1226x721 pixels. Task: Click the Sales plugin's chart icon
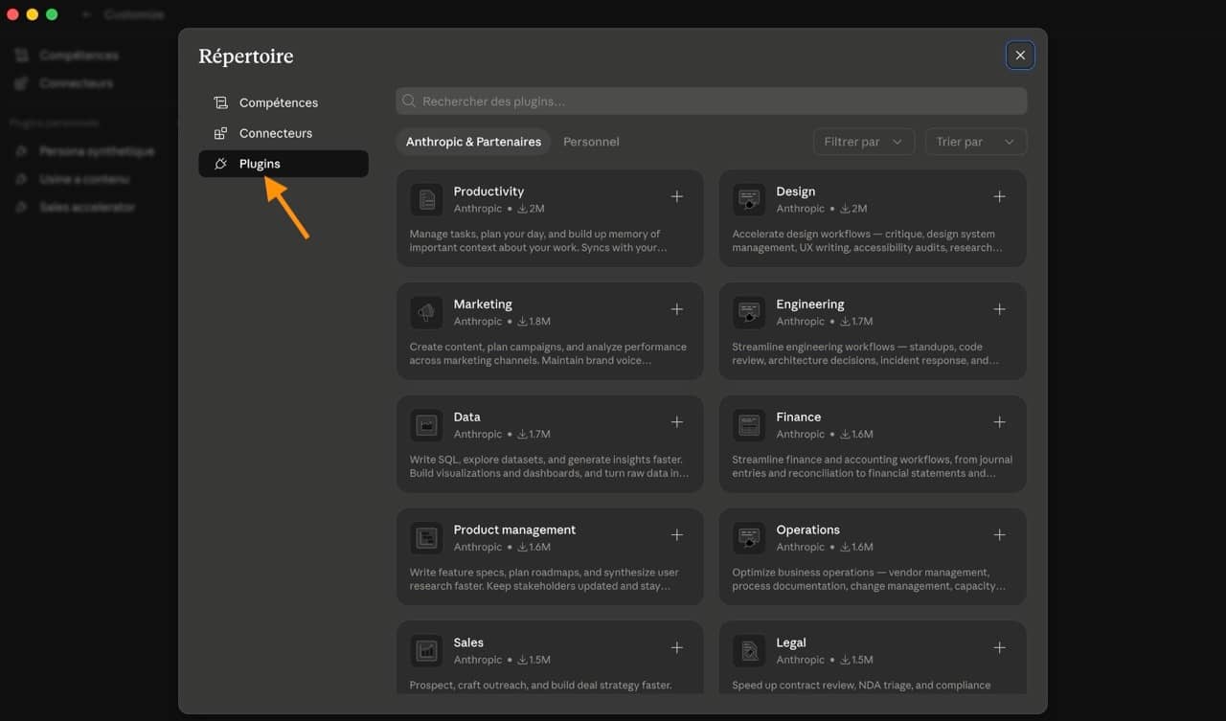click(x=426, y=651)
